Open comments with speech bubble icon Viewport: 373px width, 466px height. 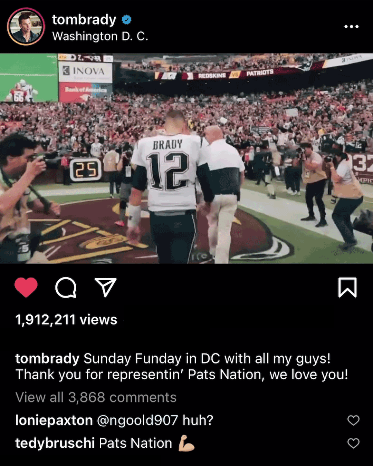pyautogui.click(x=66, y=287)
